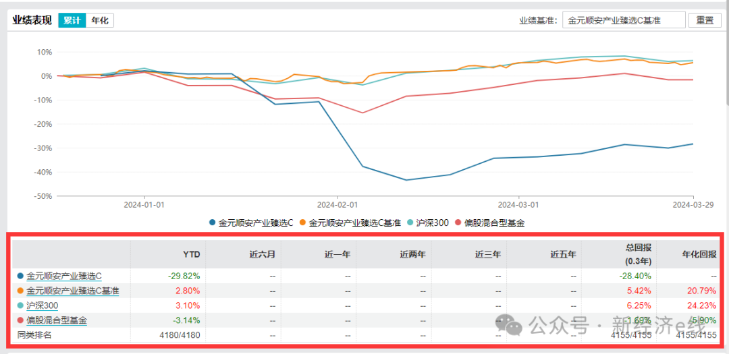The height and width of the screenshot is (354, 729).
Task: Select the 2.80% YTD value
Action: (188, 291)
